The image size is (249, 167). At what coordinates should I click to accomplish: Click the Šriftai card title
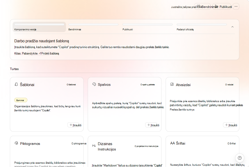(181, 143)
